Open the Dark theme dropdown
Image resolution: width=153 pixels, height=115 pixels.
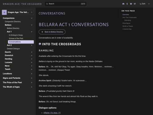(144, 4)
